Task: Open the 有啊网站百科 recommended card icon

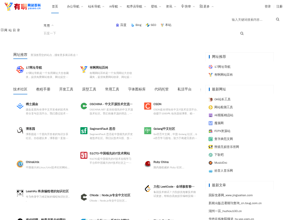Action: [x=84, y=70]
